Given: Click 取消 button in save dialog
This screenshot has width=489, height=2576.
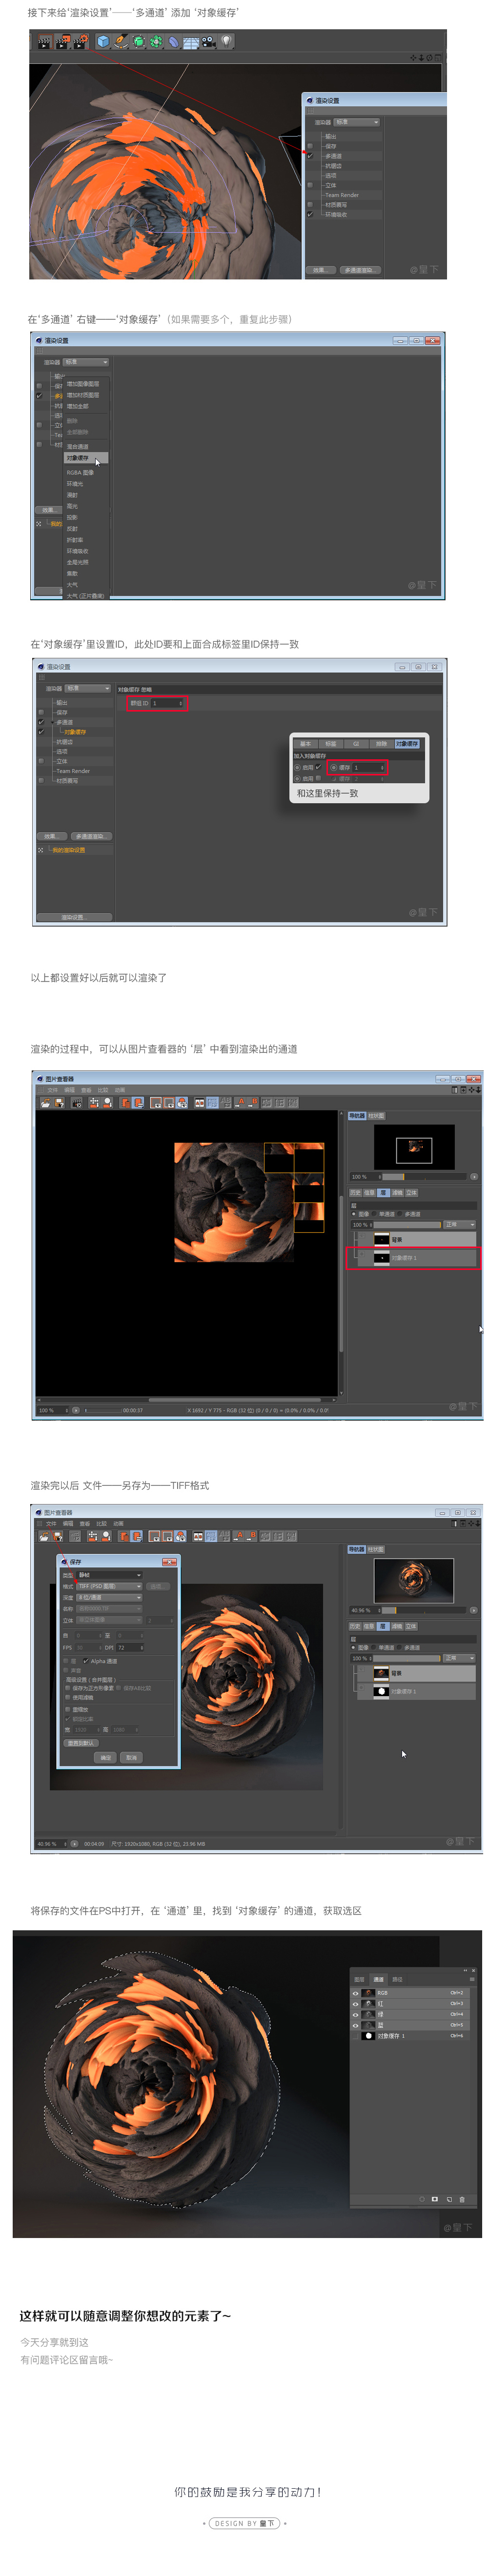Looking at the screenshot, I should pyautogui.click(x=132, y=1757).
